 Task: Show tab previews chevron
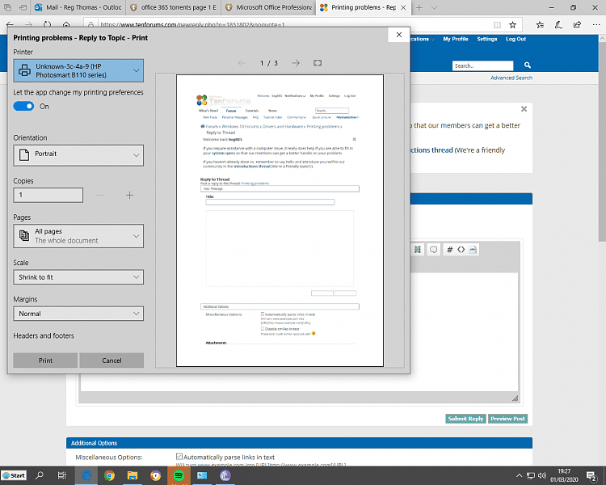434,7
